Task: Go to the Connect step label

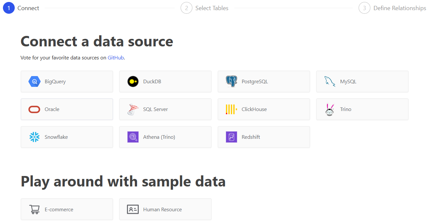Action: 28,8
